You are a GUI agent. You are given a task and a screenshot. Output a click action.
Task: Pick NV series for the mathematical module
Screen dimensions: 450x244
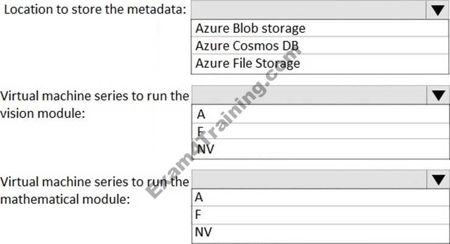click(204, 231)
